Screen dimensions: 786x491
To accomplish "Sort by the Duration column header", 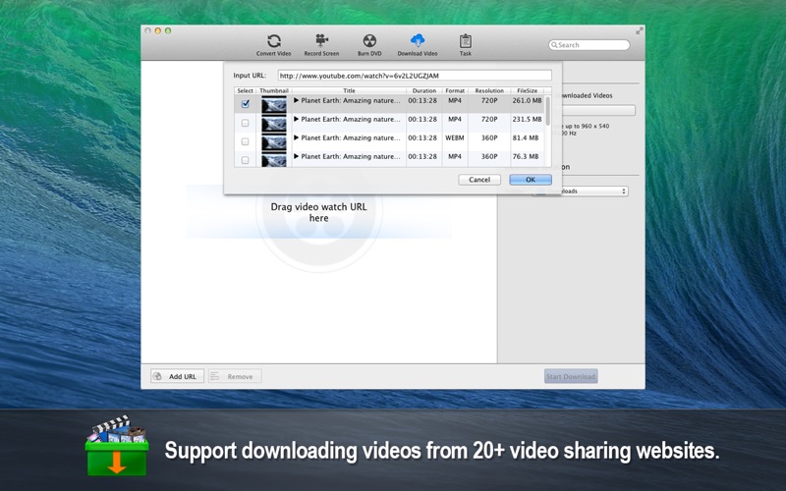I will tap(424, 90).
